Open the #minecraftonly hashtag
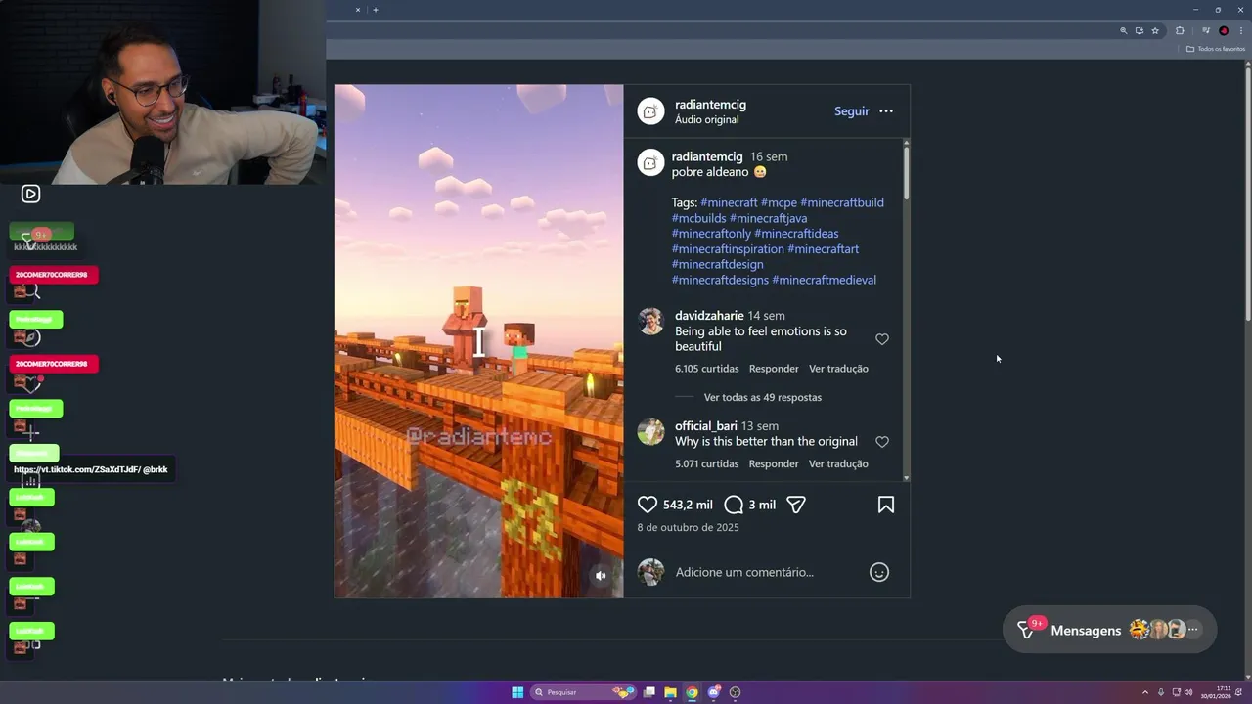1252x704 pixels. [x=711, y=234]
